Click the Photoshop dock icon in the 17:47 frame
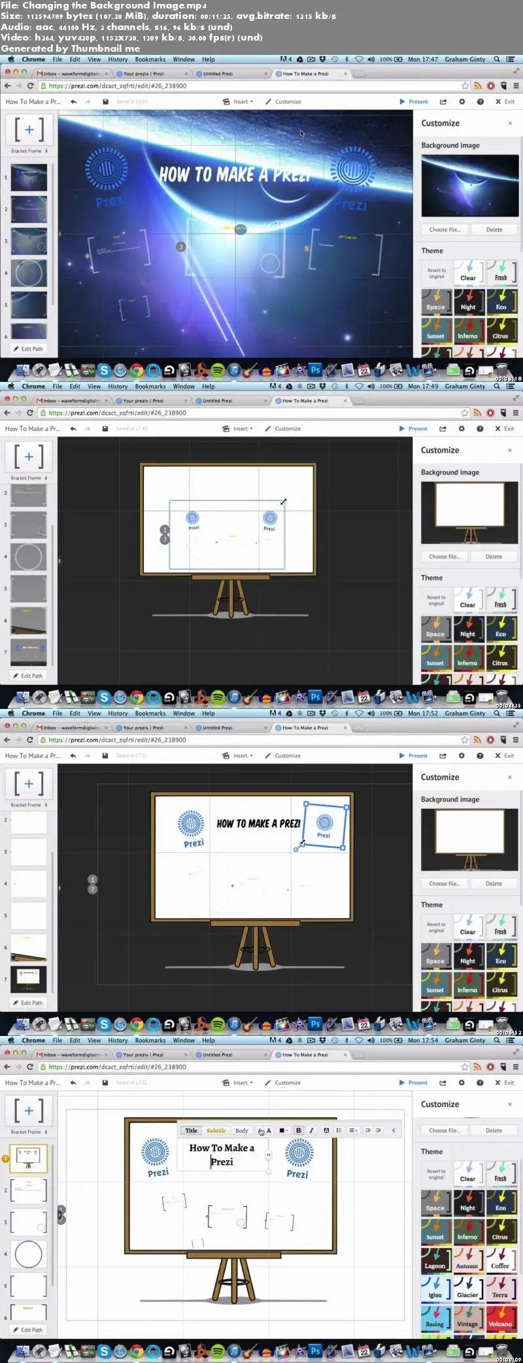This screenshot has height=1363, width=523. (x=315, y=370)
